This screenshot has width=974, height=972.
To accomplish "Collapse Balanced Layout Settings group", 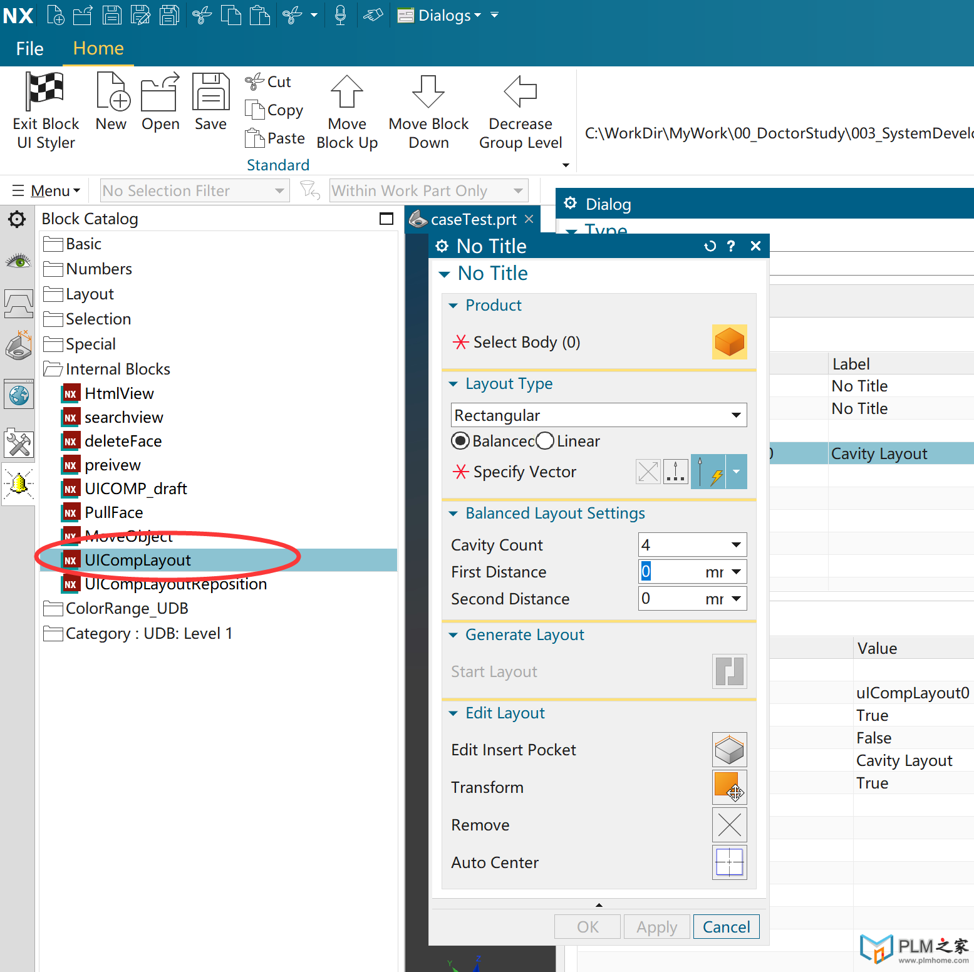I will [453, 514].
